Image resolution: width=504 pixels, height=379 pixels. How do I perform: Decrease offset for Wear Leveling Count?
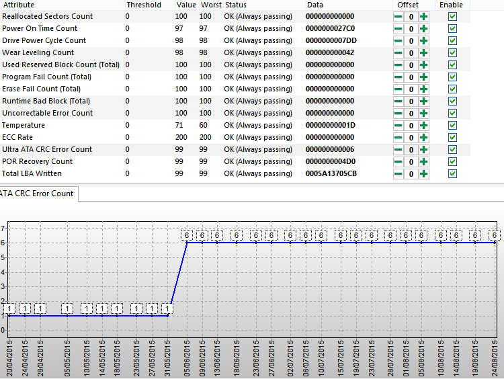pos(398,52)
